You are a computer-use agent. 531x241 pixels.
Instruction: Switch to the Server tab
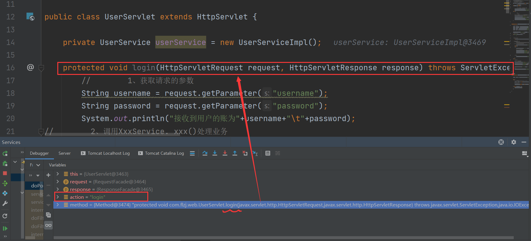[64, 153]
